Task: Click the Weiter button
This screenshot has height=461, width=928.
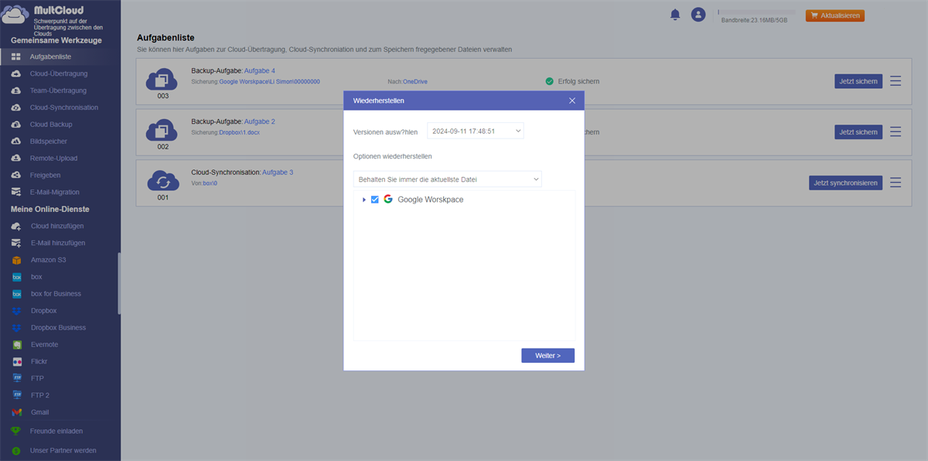Action: coord(548,356)
